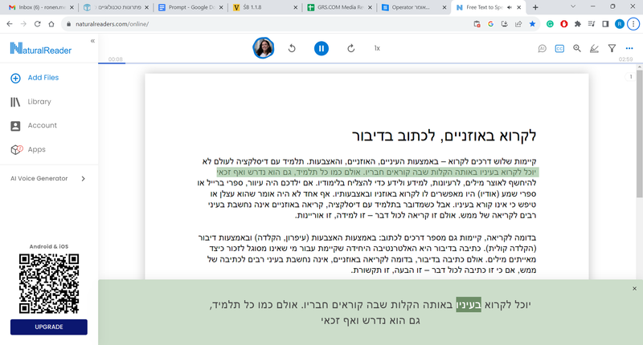
Task: Open the Grammarly extension
Action: [550, 24]
